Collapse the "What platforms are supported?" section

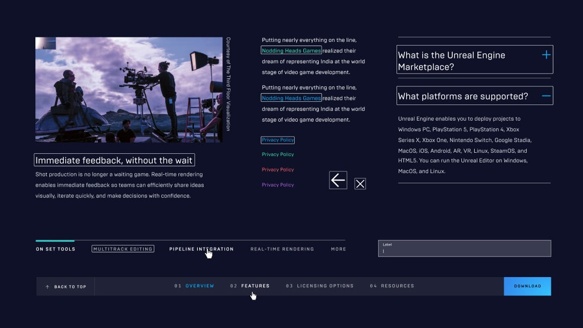click(546, 96)
